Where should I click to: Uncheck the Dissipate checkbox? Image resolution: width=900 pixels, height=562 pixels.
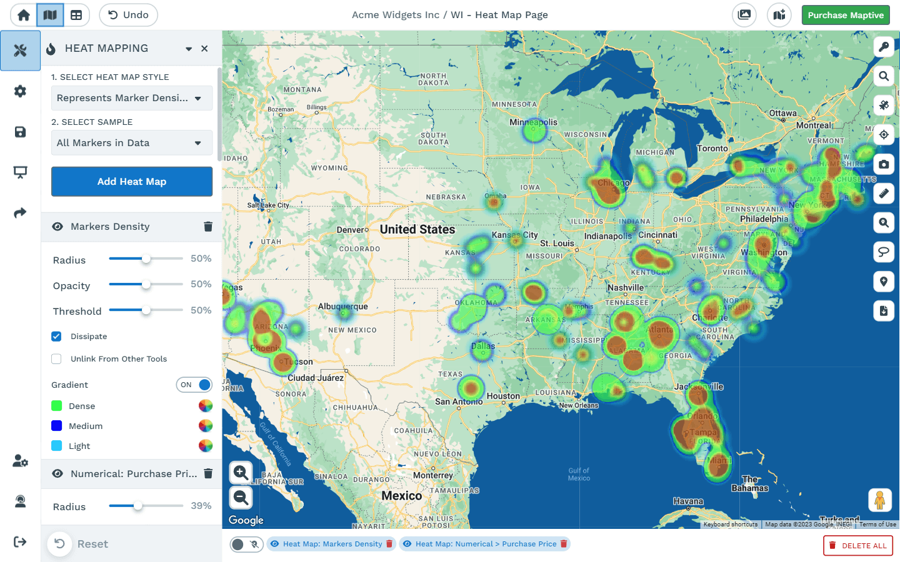pos(57,337)
